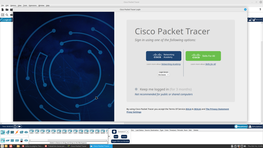Image resolution: width=263 pixels, height=148 pixels.
Task: Select the 4331 router device icon
Action: [x=32, y=131]
